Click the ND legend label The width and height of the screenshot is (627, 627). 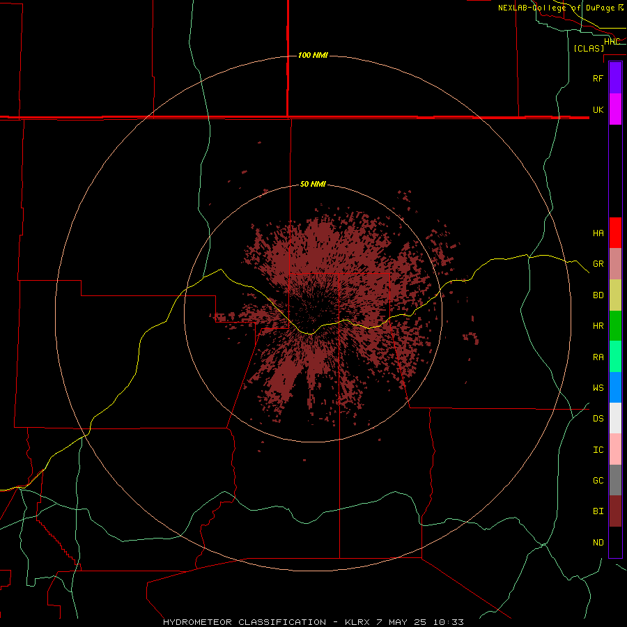tap(598, 543)
